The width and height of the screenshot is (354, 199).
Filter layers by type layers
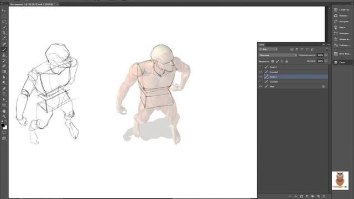tap(302, 49)
